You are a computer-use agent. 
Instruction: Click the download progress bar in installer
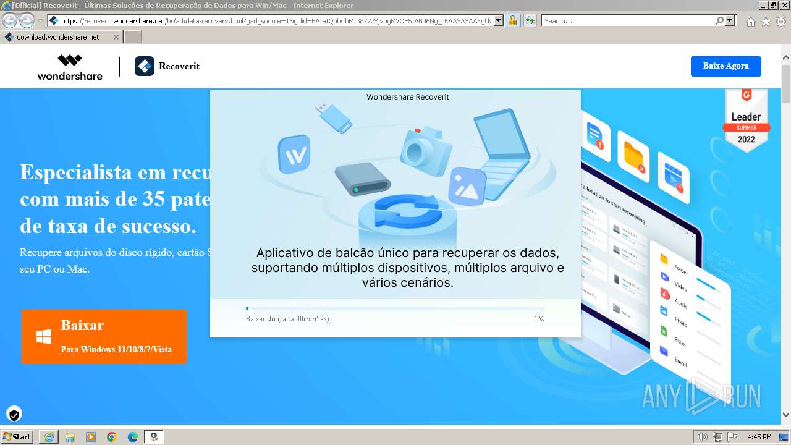pos(395,308)
